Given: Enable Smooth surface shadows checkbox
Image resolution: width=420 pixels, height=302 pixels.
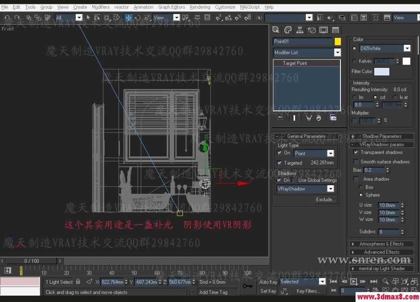Looking at the screenshot, I should pos(356,162).
